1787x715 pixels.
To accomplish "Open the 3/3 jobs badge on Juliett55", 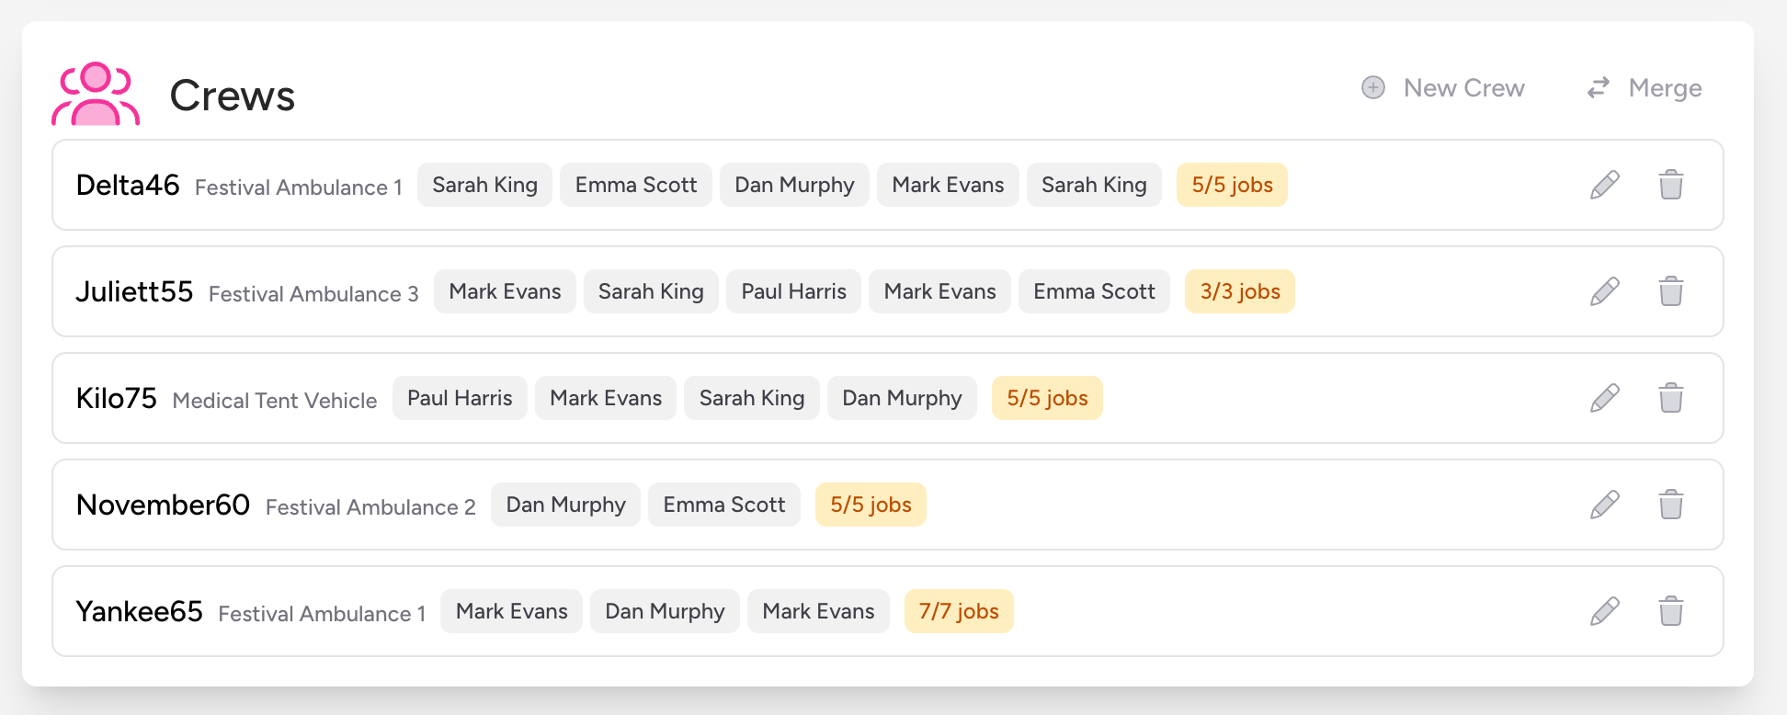I will pos(1239,291).
